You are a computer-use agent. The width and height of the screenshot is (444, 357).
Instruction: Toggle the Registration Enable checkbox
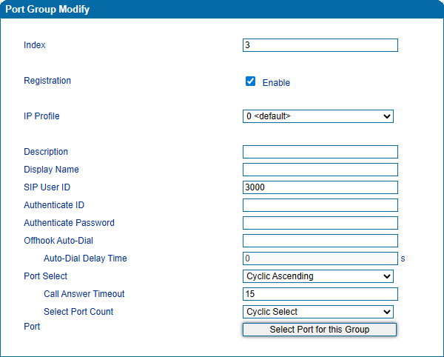click(250, 81)
